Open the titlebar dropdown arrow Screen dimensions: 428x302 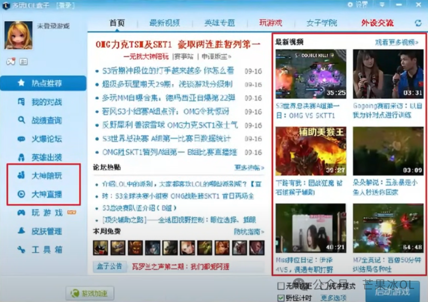tap(382, 5)
